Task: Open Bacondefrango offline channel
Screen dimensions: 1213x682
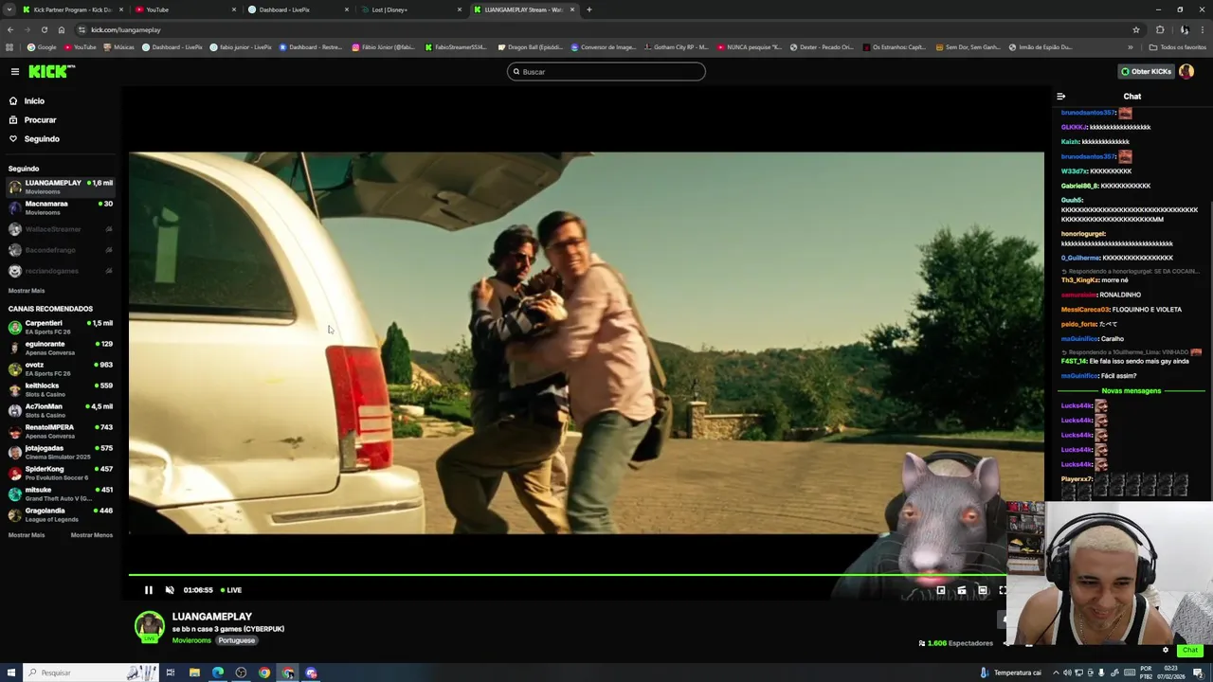Action: [61, 250]
